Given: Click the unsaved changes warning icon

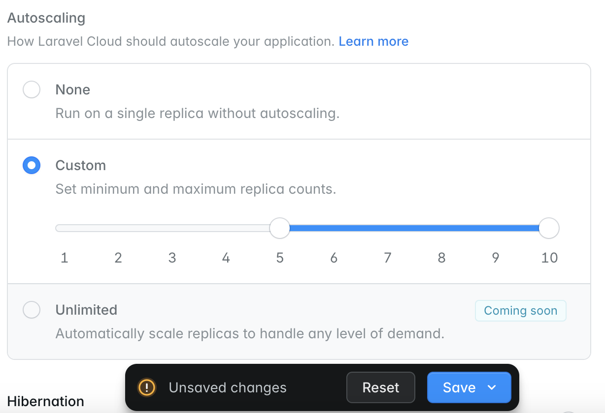Looking at the screenshot, I should tap(147, 387).
